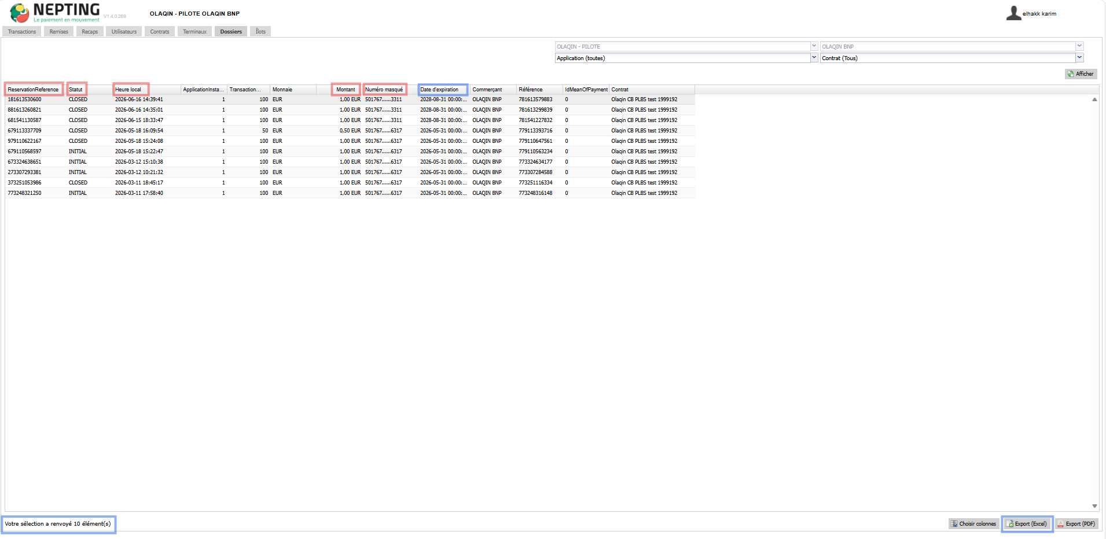Click timestamp 2026-06-15 18:33:47
This screenshot has width=1106, height=539.
coord(139,120)
